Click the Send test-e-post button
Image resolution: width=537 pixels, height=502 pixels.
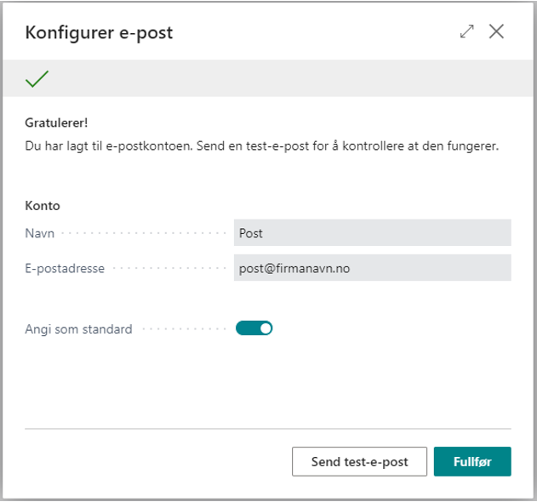point(359,462)
